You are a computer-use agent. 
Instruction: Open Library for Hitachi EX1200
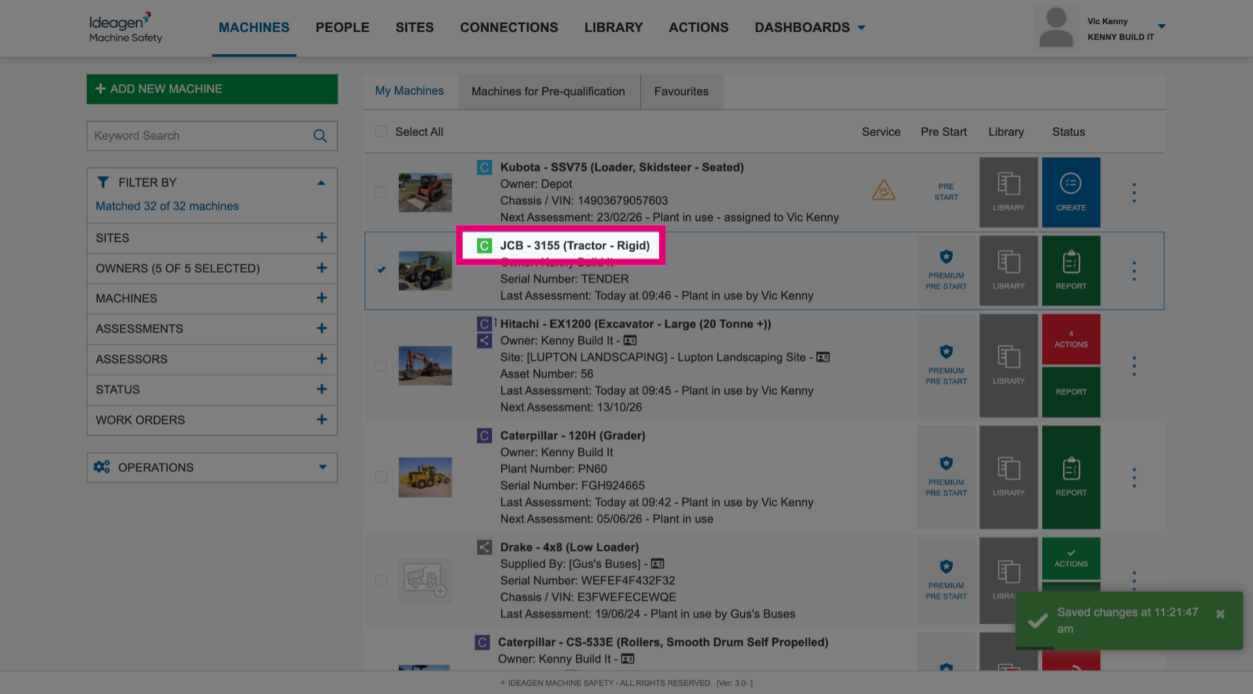click(1008, 365)
